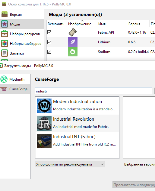Click 'An industrial mod made for Fabric.' description

(81, 127)
